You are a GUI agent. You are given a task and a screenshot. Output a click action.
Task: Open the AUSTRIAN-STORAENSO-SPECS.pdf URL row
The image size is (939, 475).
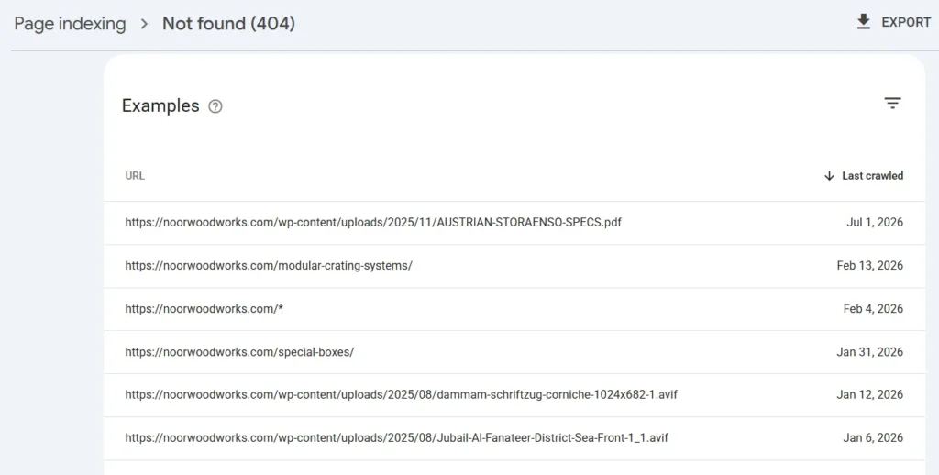(514, 222)
